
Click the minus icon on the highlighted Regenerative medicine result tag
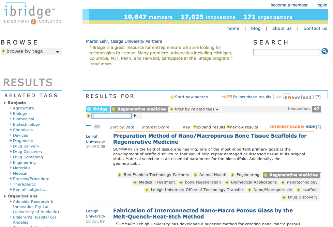coord(266,175)
